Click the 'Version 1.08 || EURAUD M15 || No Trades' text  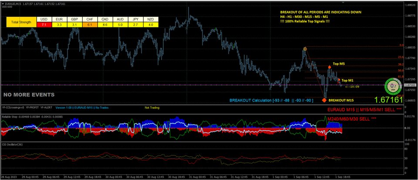pos(82,108)
